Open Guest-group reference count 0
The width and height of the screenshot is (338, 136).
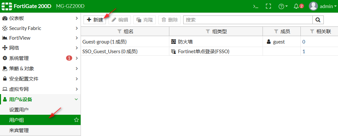304,42
